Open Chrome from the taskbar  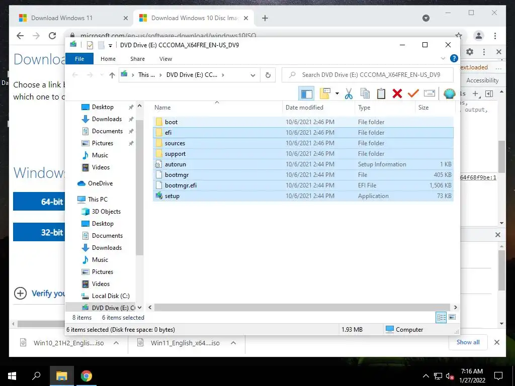(x=86, y=376)
